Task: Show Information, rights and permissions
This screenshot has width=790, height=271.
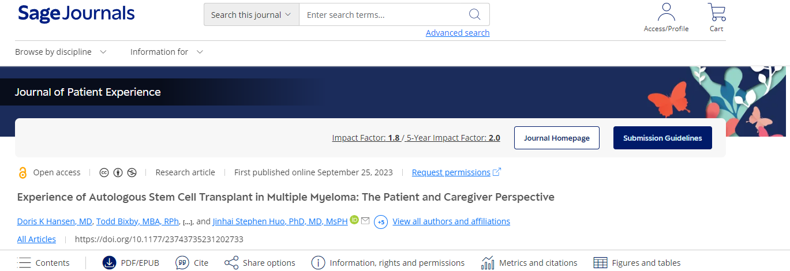Action: pyautogui.click(x=388, y=263)
